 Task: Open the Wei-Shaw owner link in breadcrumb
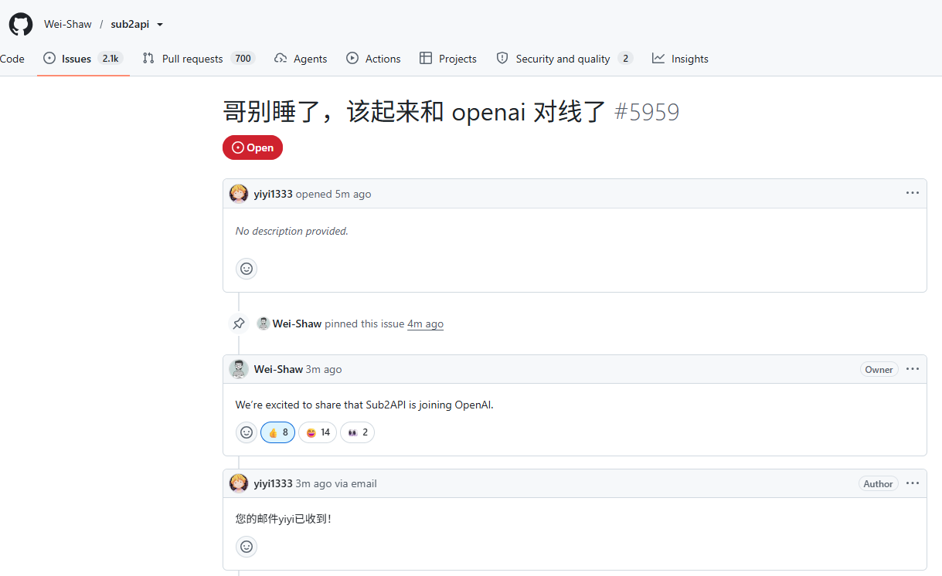(x=68, y=24)
